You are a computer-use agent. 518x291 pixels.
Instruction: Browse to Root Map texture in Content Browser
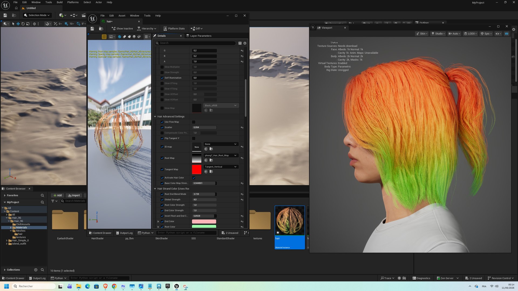tap(211, 160)
